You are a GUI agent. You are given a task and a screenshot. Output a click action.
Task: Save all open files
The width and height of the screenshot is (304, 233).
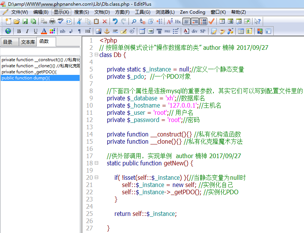33,21
